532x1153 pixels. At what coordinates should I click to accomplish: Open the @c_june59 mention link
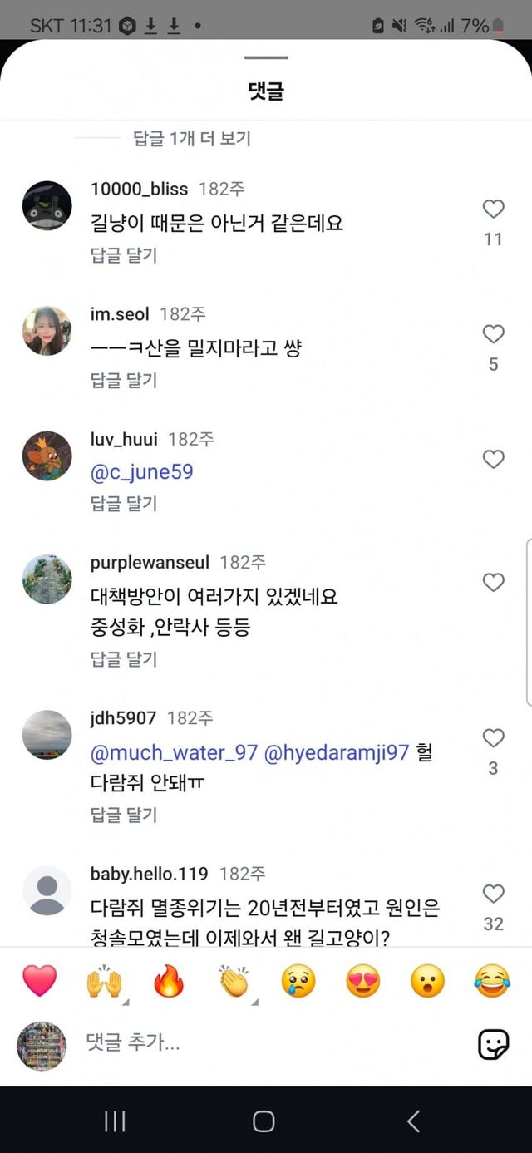[142, 472]
